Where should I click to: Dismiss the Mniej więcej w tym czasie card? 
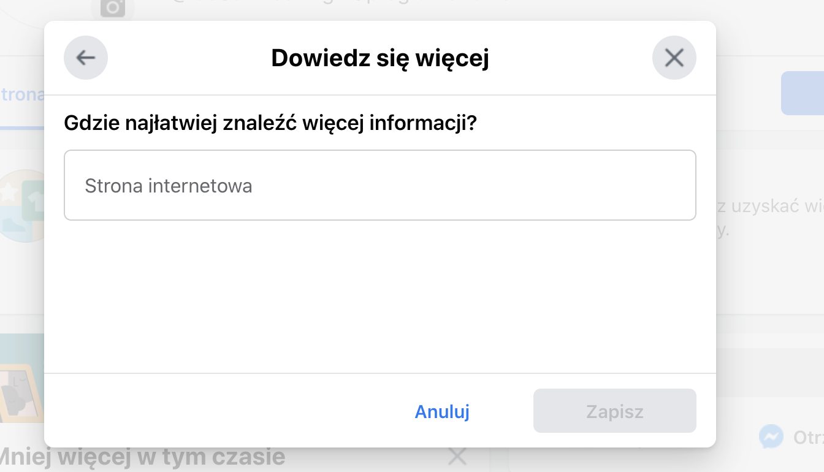[457, 457]
